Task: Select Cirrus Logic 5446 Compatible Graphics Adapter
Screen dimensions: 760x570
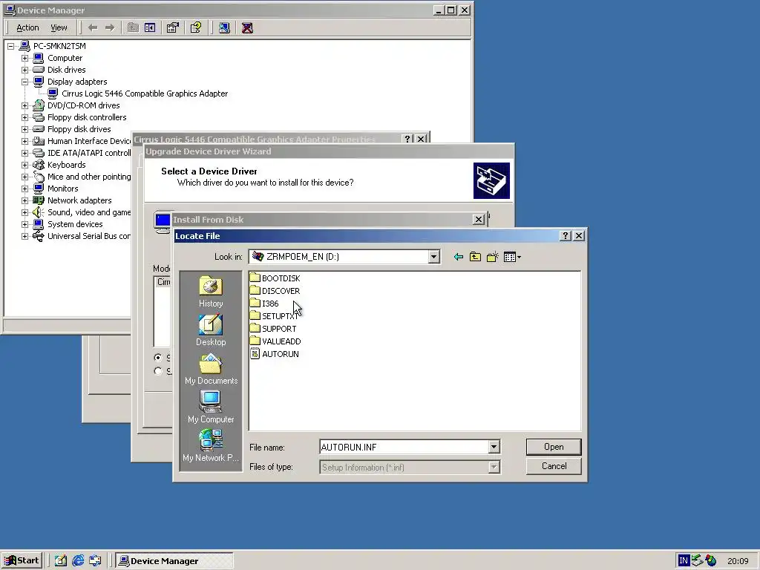Action: [x=145, y=94]
